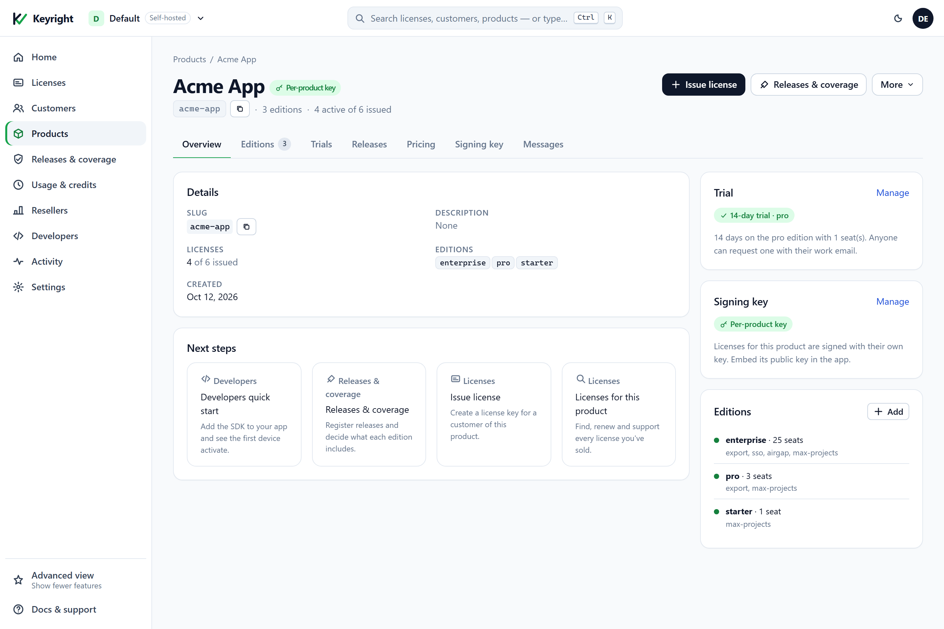Screen dimensions: 944x629
Task: Open Licenses for this product card
Action: 619,414
